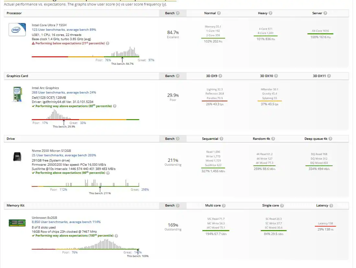Click the green memory kit icon
This screenshot has height=268, width=356.
(17, 222)
